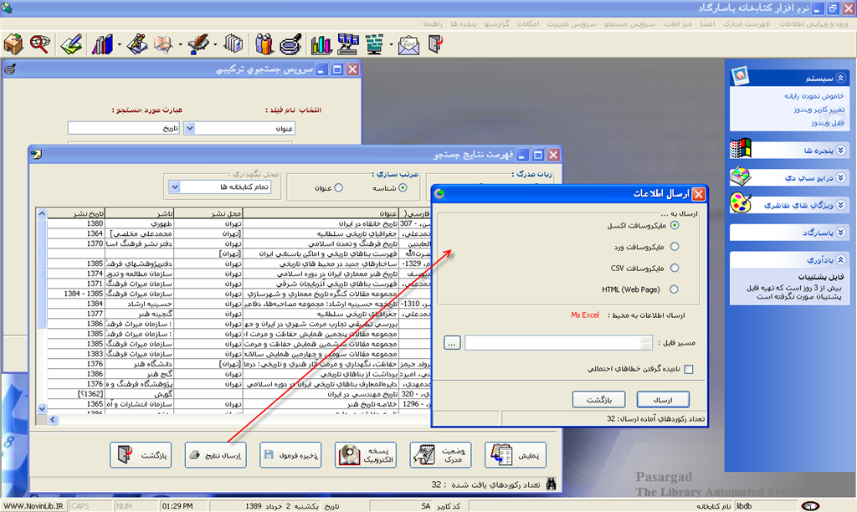Viewport: 857px width, 512px height.
Task: Click the envelope mail toolbar icon
Action: pyautogui.click(x=408, y=44)
